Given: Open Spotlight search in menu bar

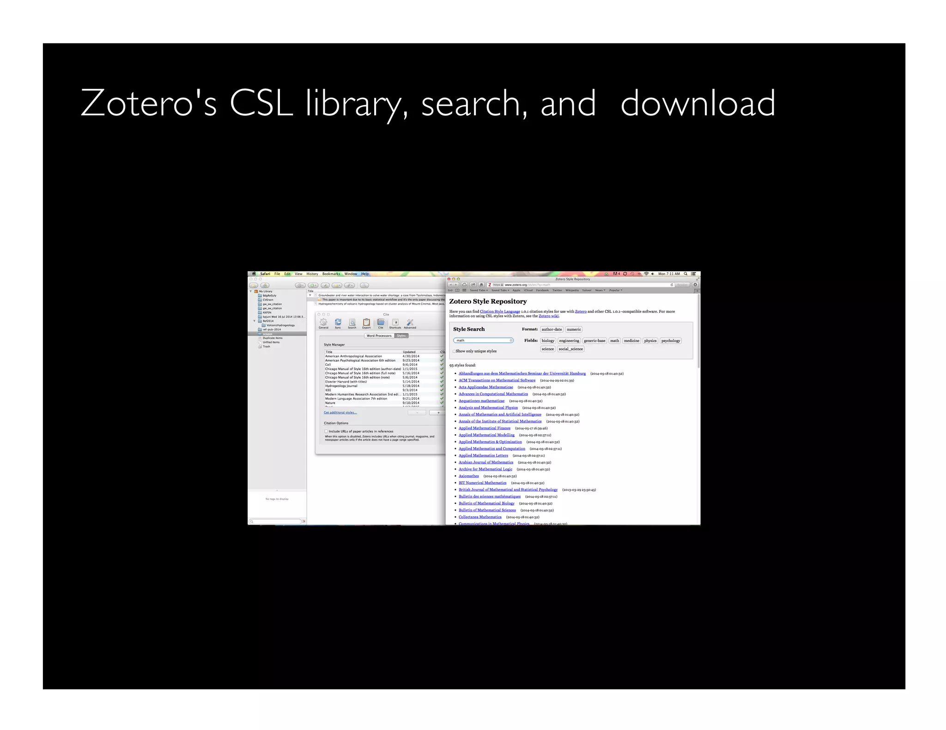Looking at the screenshot, I should [x=685, y=274].
